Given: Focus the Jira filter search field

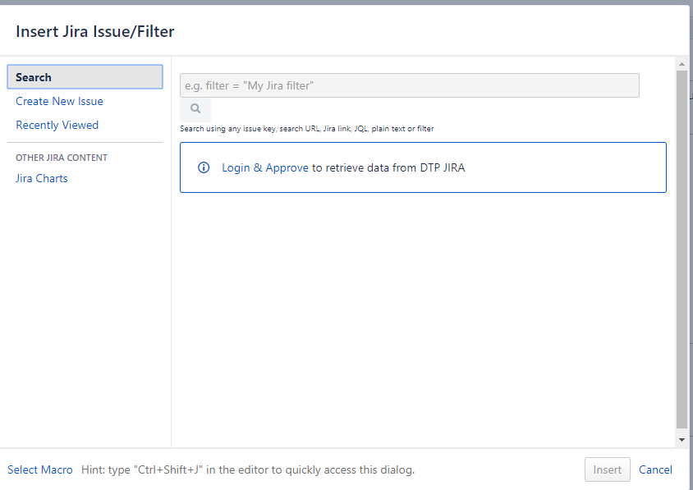Looking at the screenshot, I should pos(409,85).
